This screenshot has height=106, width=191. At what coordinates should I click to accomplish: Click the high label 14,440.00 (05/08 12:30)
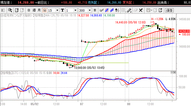coord(130,22)
